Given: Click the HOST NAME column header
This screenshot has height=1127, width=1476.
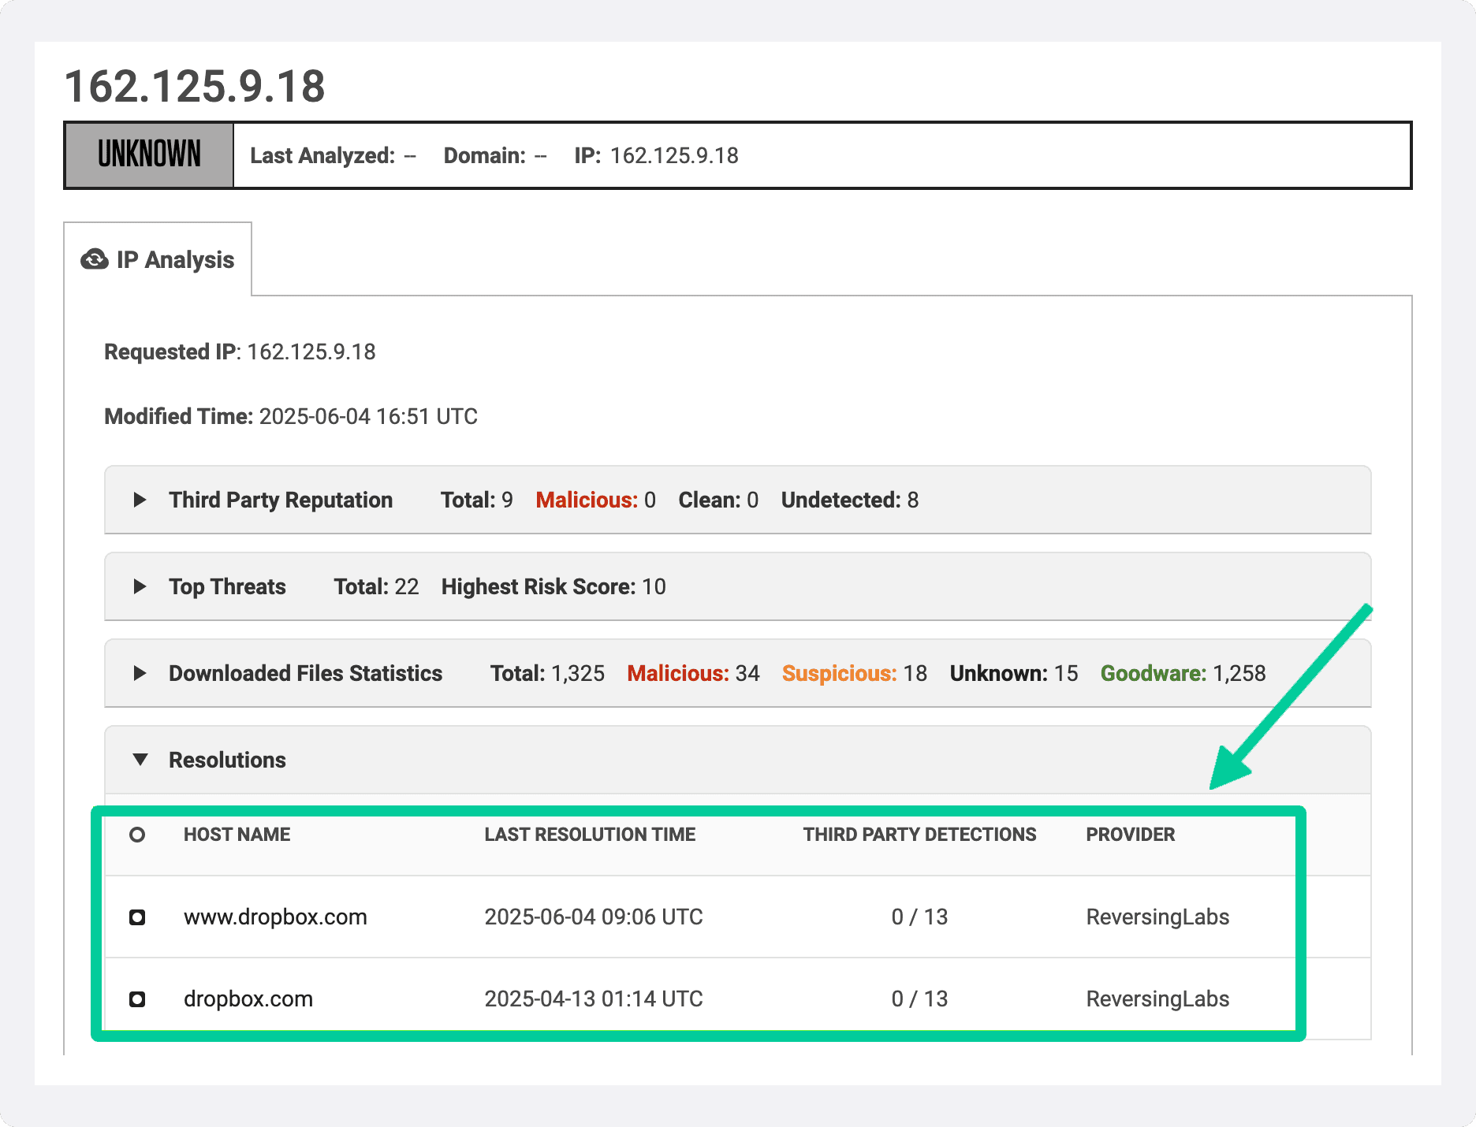Looking at the screenshot, I should pos(237,834).
